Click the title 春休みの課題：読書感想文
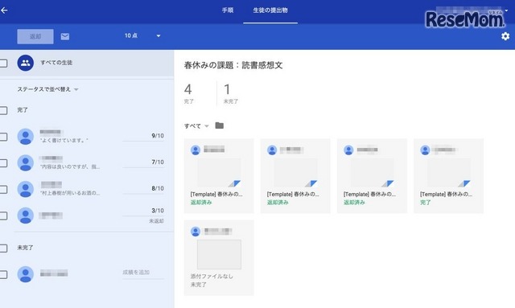Viewport: 515px width, 308px height. (x=233, y=65)
